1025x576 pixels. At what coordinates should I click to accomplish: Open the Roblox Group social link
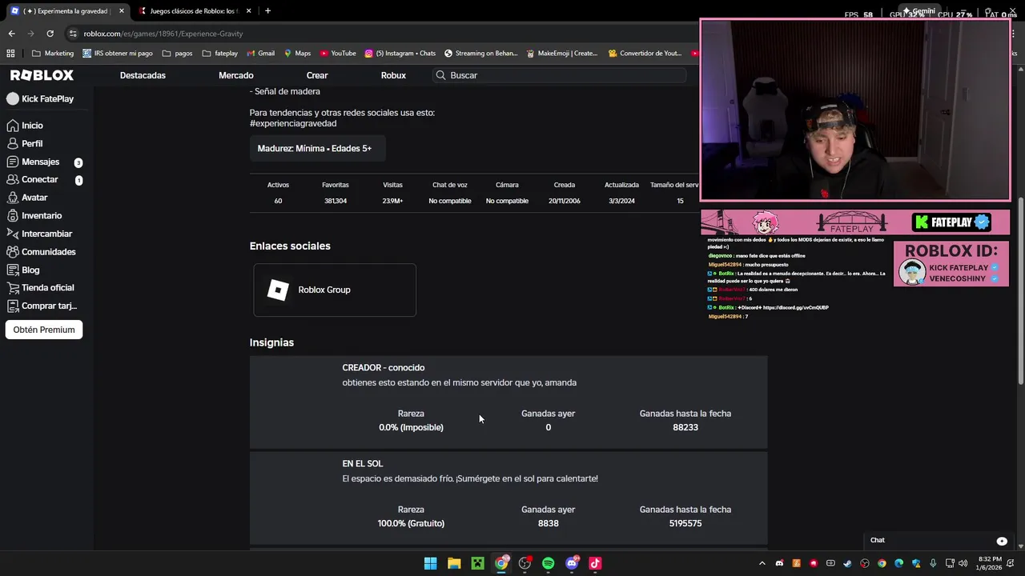335,290
